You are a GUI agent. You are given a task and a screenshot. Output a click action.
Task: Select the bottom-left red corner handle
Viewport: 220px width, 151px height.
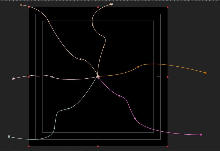[x=29, y=147]
